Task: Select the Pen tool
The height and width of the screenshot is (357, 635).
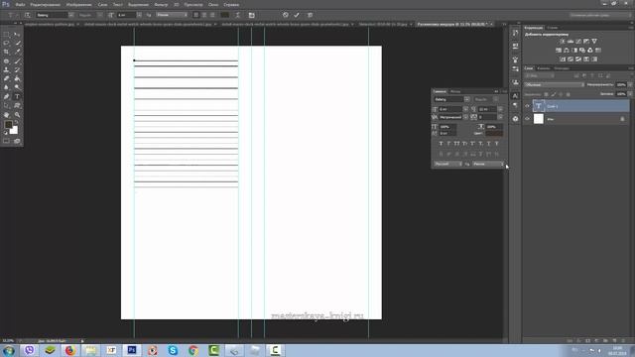Action: click(x=6, y=97)
